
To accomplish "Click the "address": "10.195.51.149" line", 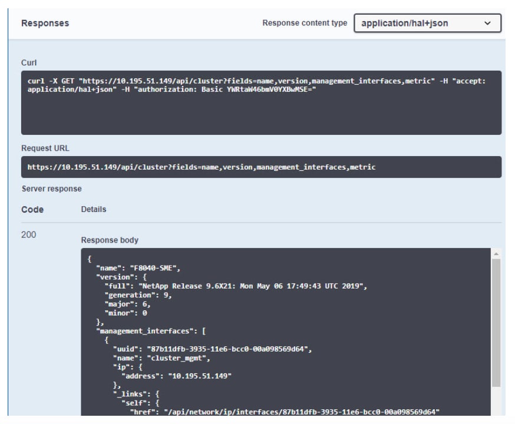I will (176, 376).
